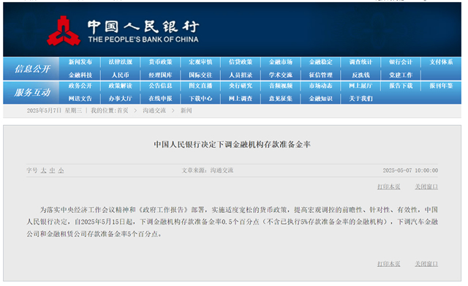Go to 金融稳定 page
The image size is (468, 286).
[321, 62]
